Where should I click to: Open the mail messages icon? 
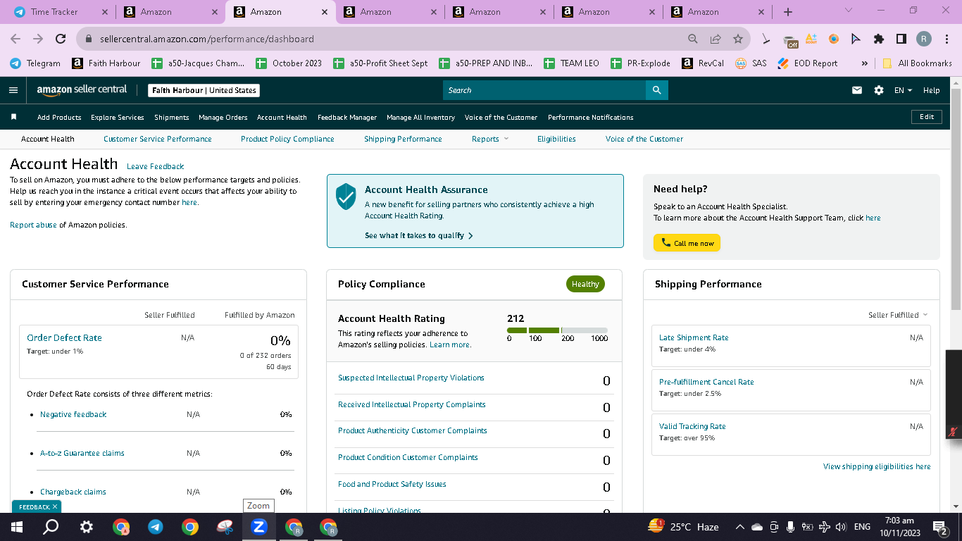(857, 90)
